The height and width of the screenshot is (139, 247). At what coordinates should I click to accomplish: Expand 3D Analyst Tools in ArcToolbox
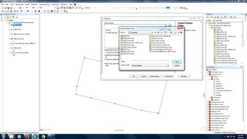tap(207, 72)
